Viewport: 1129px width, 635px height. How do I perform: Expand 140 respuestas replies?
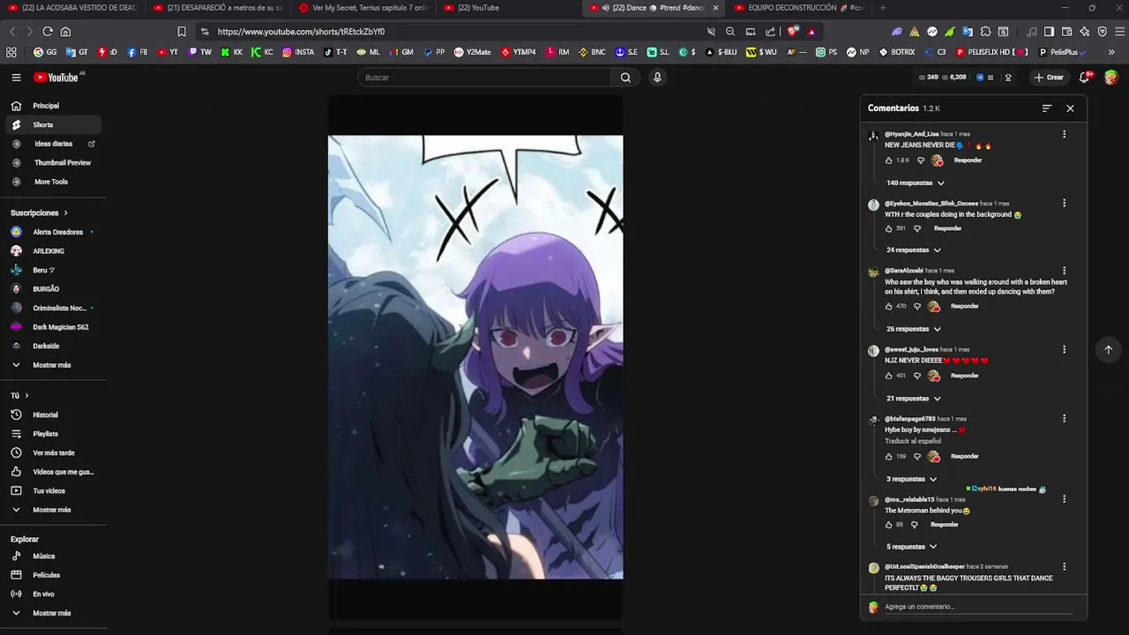[916, 183]
